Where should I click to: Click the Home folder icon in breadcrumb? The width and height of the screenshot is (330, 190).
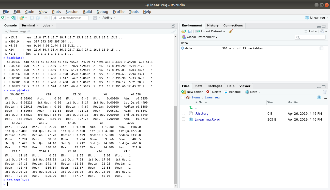tap(188, 97)
